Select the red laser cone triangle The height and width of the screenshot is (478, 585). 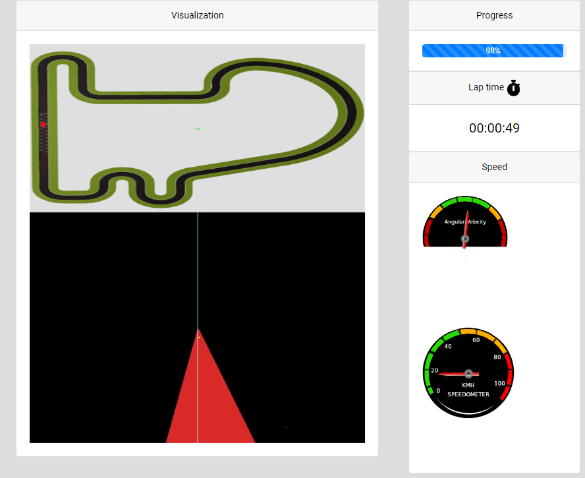coord(209,402)
